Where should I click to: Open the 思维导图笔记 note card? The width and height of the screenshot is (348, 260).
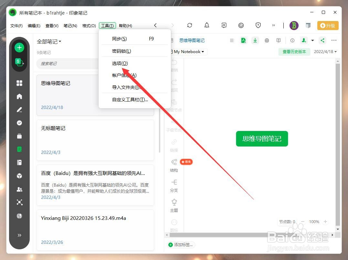[x=95, y=95]
